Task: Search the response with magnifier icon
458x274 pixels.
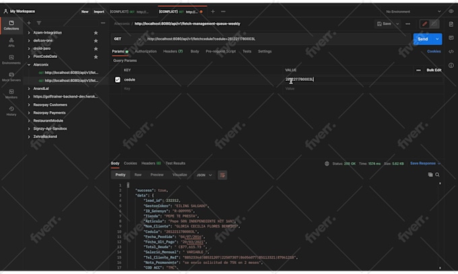Action: 437,174
